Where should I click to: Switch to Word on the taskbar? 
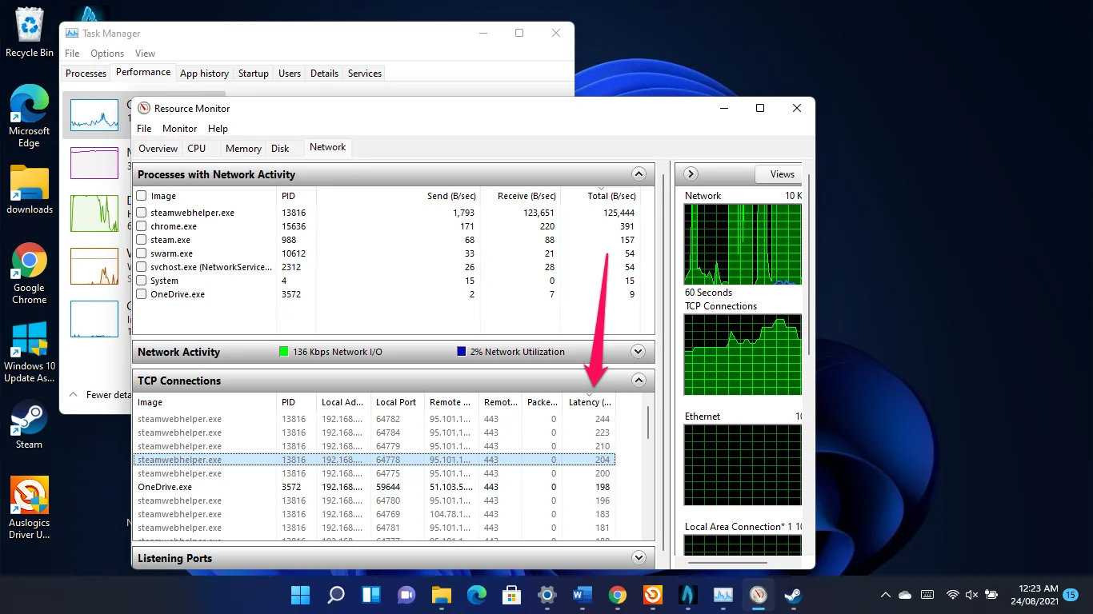(583, 595)
